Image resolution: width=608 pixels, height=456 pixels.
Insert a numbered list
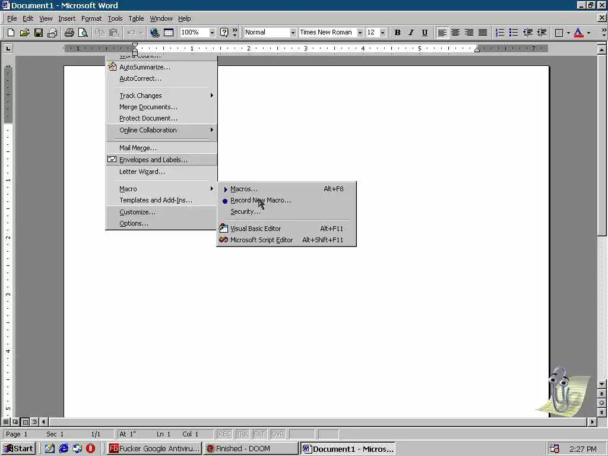click(x=500, y=33)
